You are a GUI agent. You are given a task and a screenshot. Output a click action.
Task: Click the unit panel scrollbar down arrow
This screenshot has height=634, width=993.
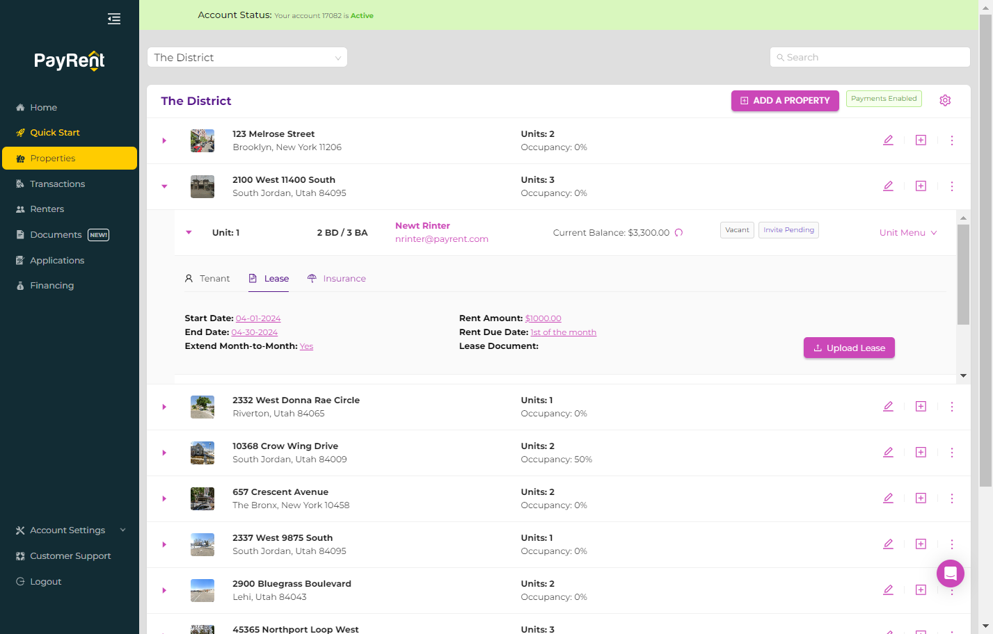[x=963, y=376]
